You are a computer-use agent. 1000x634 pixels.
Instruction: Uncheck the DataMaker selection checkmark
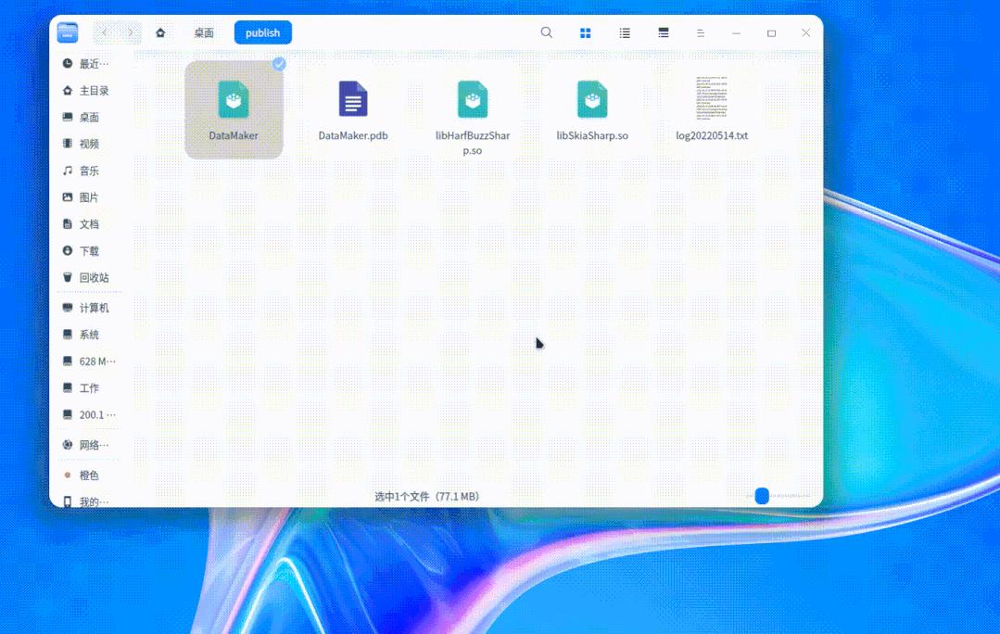tap(279, 64)
